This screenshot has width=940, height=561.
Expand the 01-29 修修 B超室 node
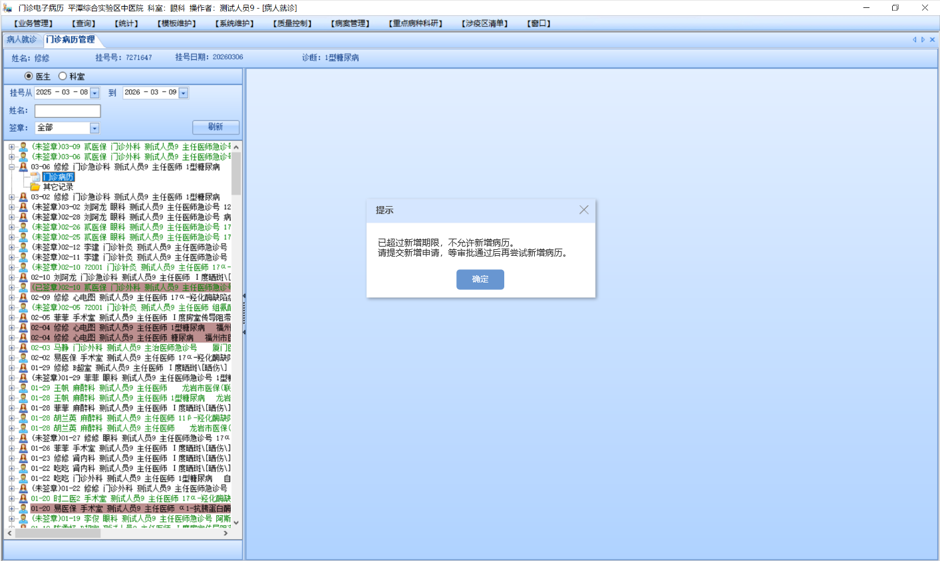coord(11,368)
